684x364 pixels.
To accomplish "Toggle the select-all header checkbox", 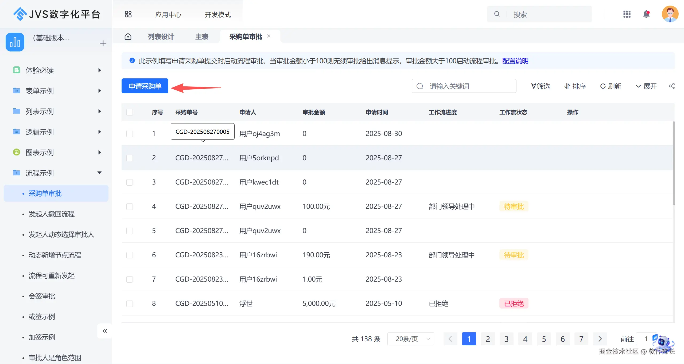I will (x=130, y=112).
